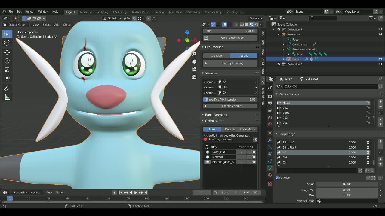Screen dimensions: 385x216
Task: Collapse the Vertex Groups panel
Action: point(276,94)
